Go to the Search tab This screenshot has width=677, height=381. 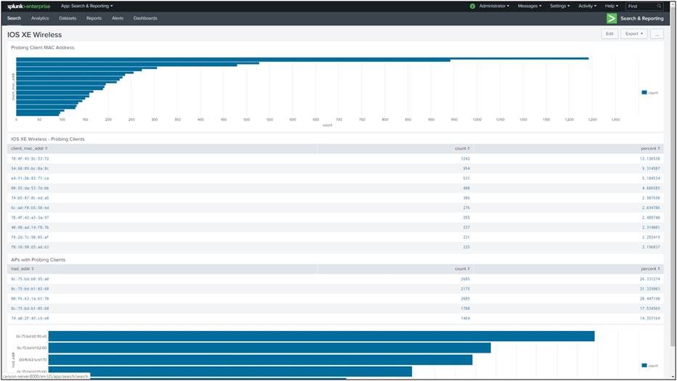[14, 18]
